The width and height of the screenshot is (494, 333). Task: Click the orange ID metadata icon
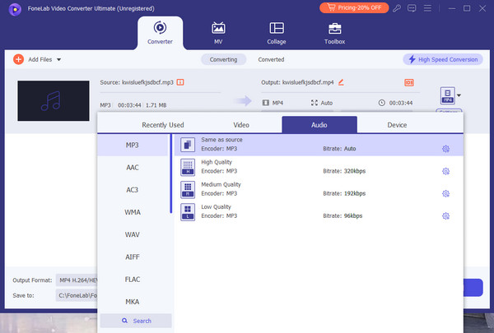(x=409, y=82)
